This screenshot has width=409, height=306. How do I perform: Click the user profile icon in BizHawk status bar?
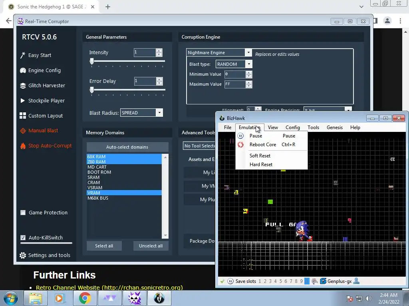[x=356, y=281]
